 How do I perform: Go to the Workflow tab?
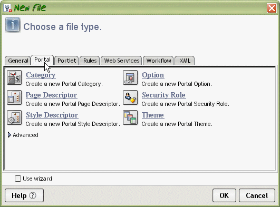pyautogui.click(x=159, y=61)
